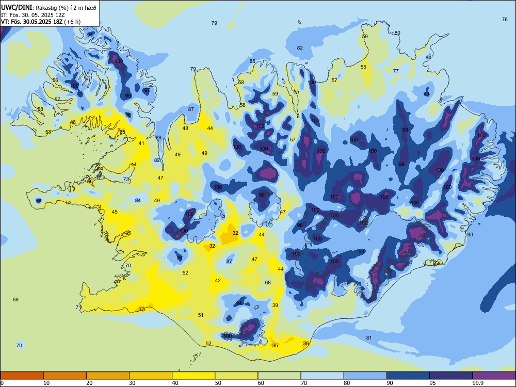Select the 30-40 amber legend swatch
Viewport: 516px width, 387px height.
[x=151, y=376]
